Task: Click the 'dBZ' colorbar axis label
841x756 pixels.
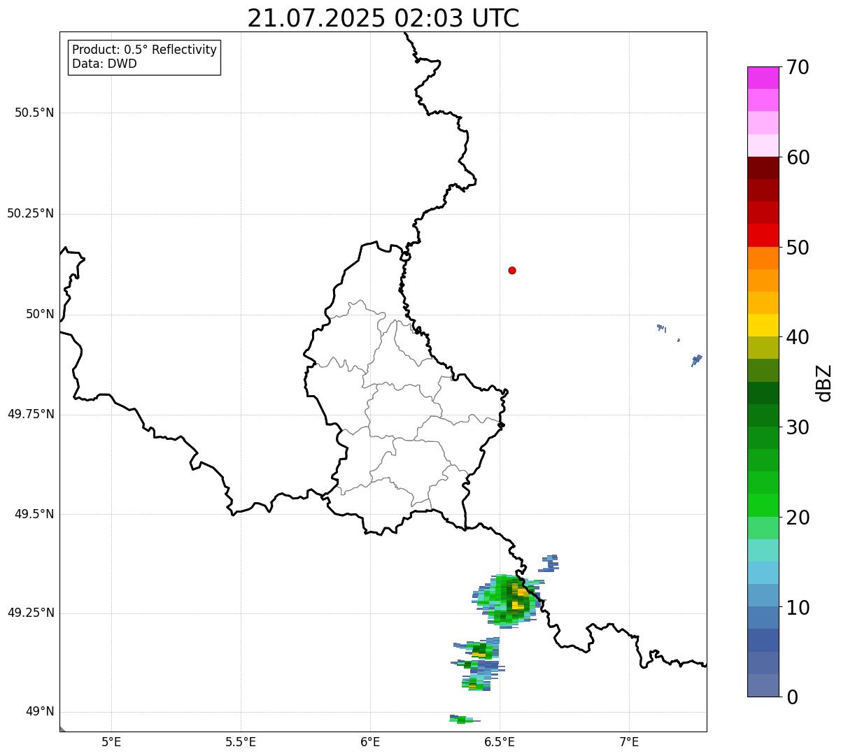Action: [825, 383]
